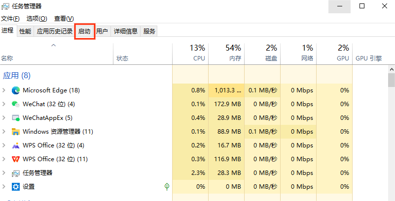This screenshot has width=395, height=201.
Task: Expand the WeChatAppEx (5) process group
Action: [x=4, y=117]
